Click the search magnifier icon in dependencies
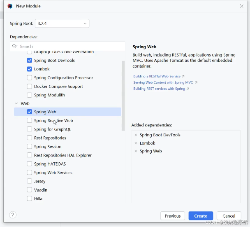The image size is (250, 227). [x=14, y=46]
